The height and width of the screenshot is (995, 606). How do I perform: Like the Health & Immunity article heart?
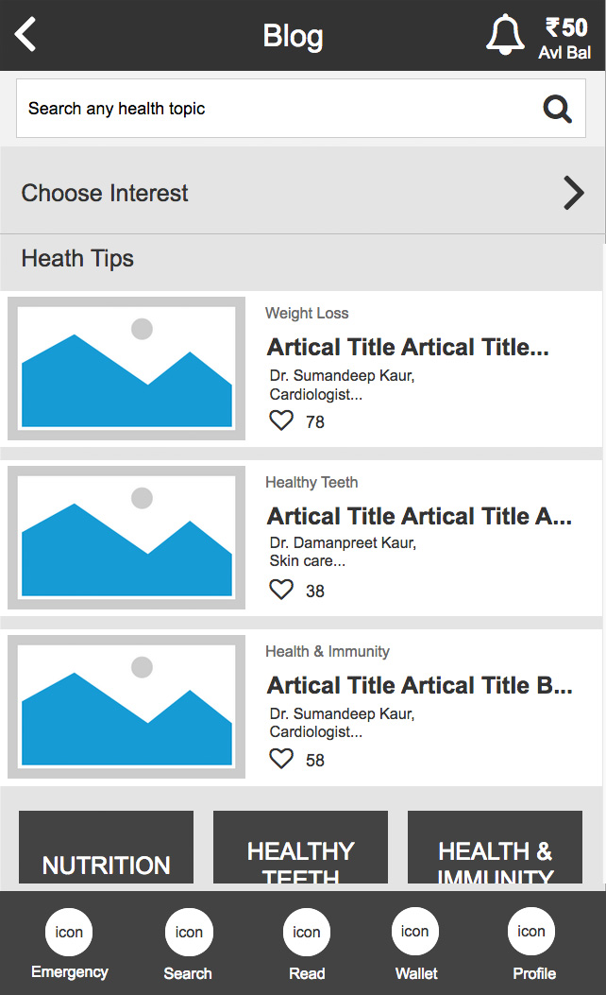click(x=281, y=759)
